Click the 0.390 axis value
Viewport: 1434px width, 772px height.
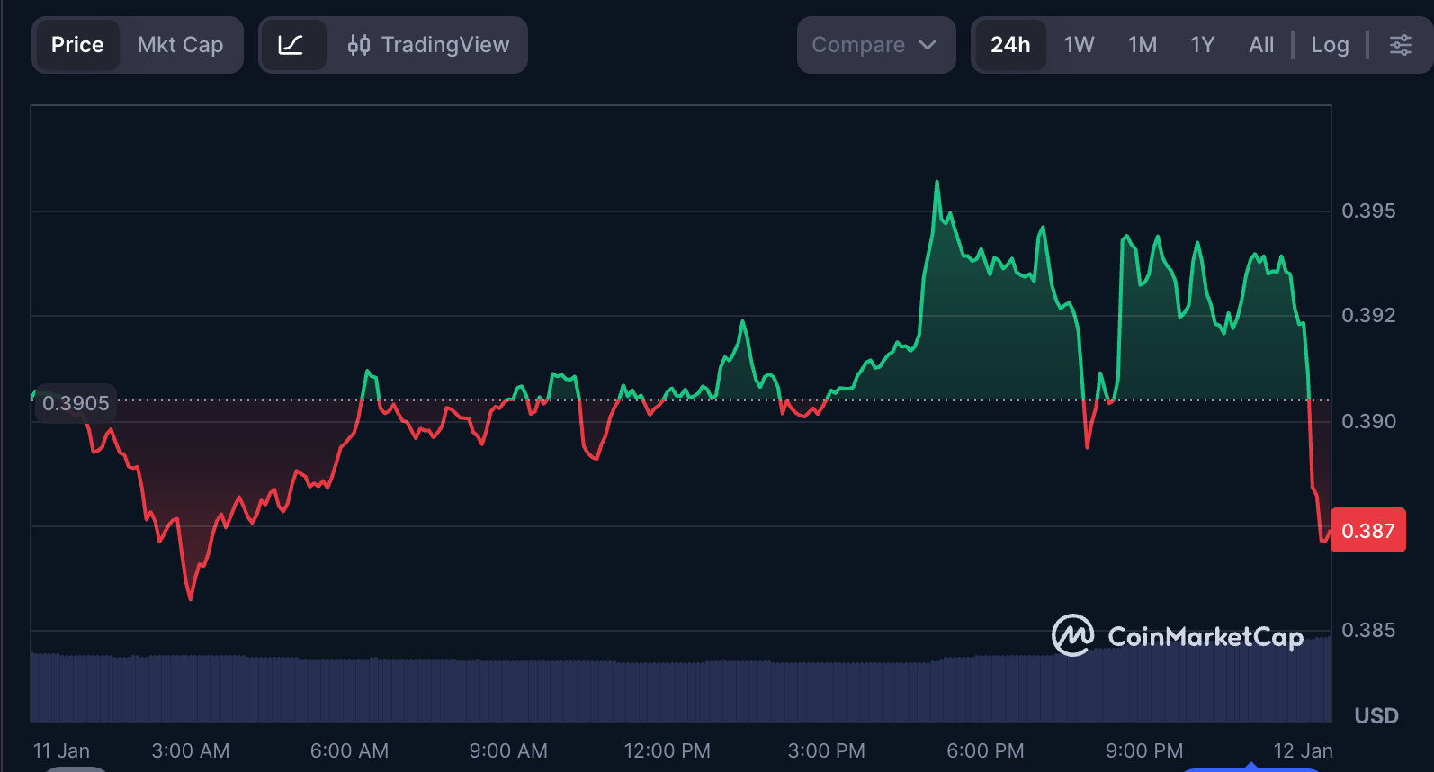[x=1368, y=421]
